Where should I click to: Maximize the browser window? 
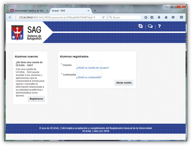pos(174,6)
